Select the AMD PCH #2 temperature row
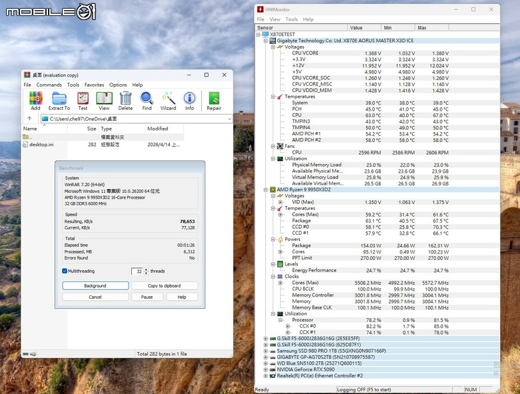The image size is (520, 394). pyautogui.click(x=370, y=140)
